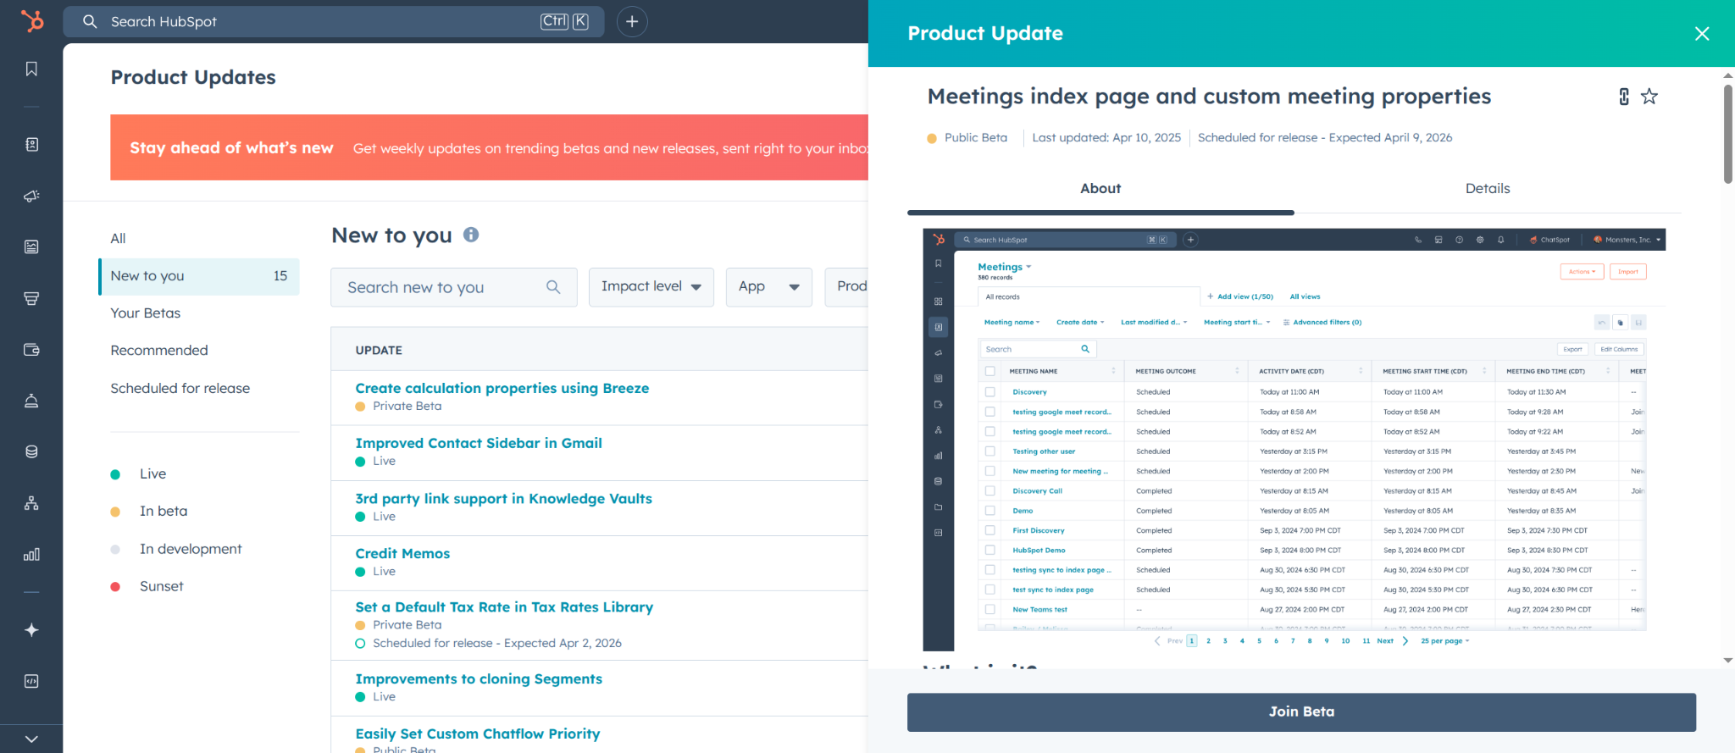Screen dimensions: 1735x753
Task: Click the magnifier in Search new to you
Action: [553, 287]
